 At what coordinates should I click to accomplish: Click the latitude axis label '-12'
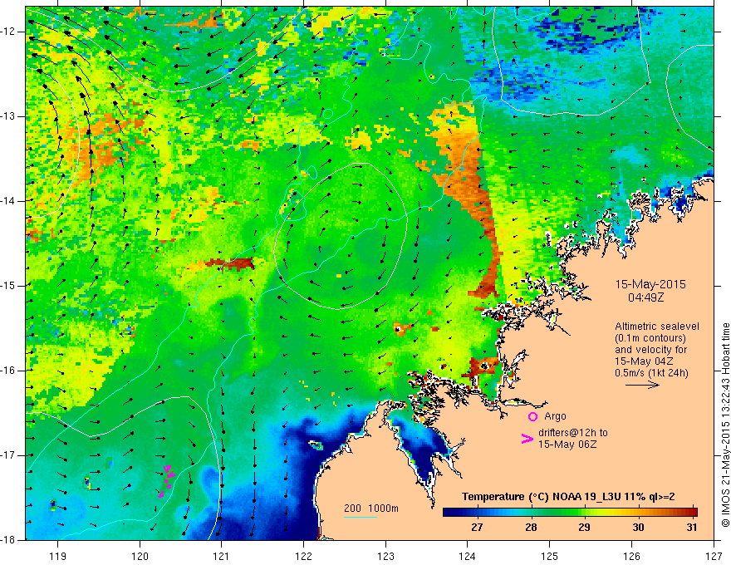tap(8, 32)
